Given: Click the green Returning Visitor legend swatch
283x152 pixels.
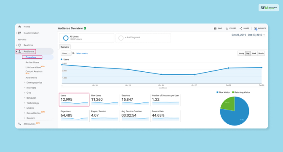Looking at the screenshot, I should (x=233, y=92).
